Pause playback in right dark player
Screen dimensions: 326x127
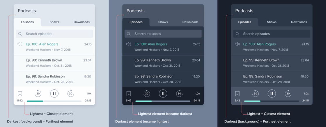pos(272,93)
